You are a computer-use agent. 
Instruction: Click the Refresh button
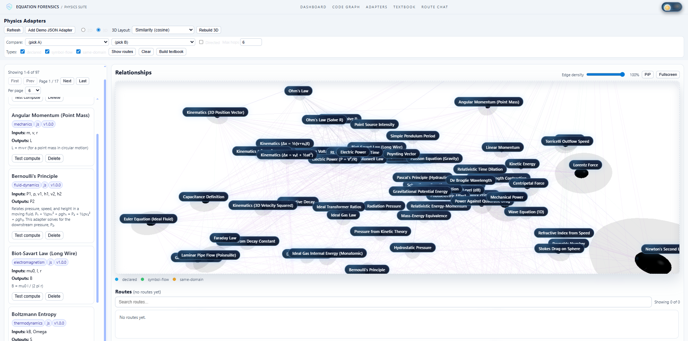[14, 30]
